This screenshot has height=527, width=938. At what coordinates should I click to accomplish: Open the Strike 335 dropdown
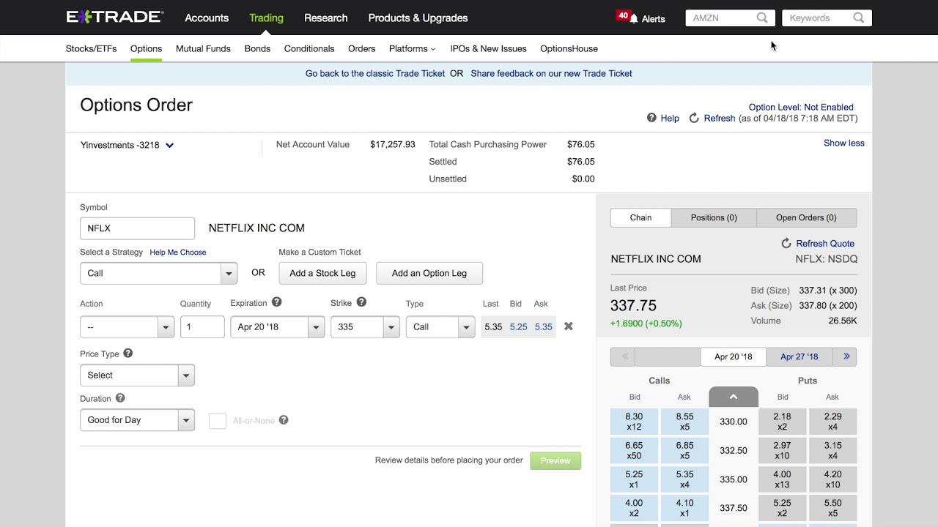coord(365,327)
